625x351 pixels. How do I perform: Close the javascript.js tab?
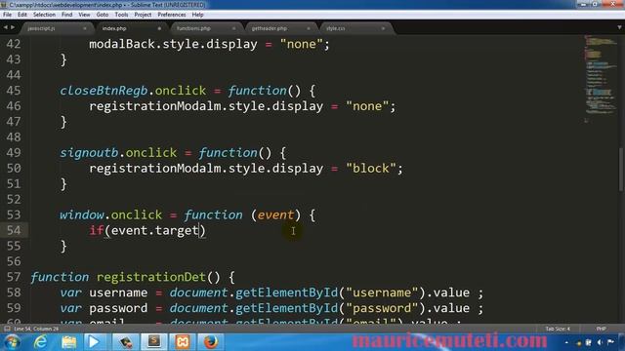(x=85, y=28)
